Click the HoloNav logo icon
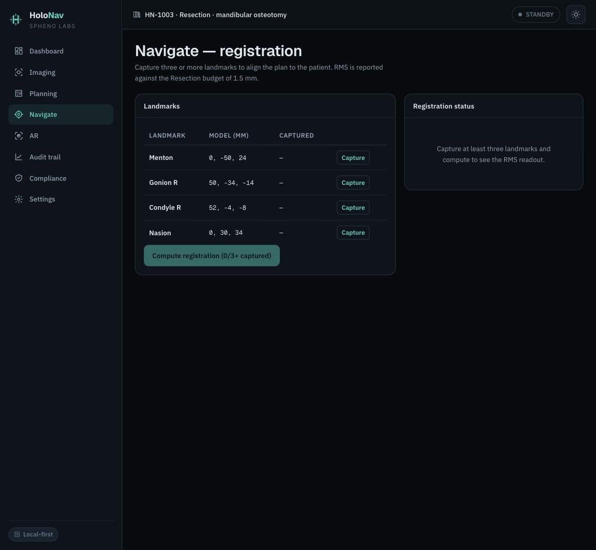Image resolution: width=596 pixels, height=550 pixels. 16,19
